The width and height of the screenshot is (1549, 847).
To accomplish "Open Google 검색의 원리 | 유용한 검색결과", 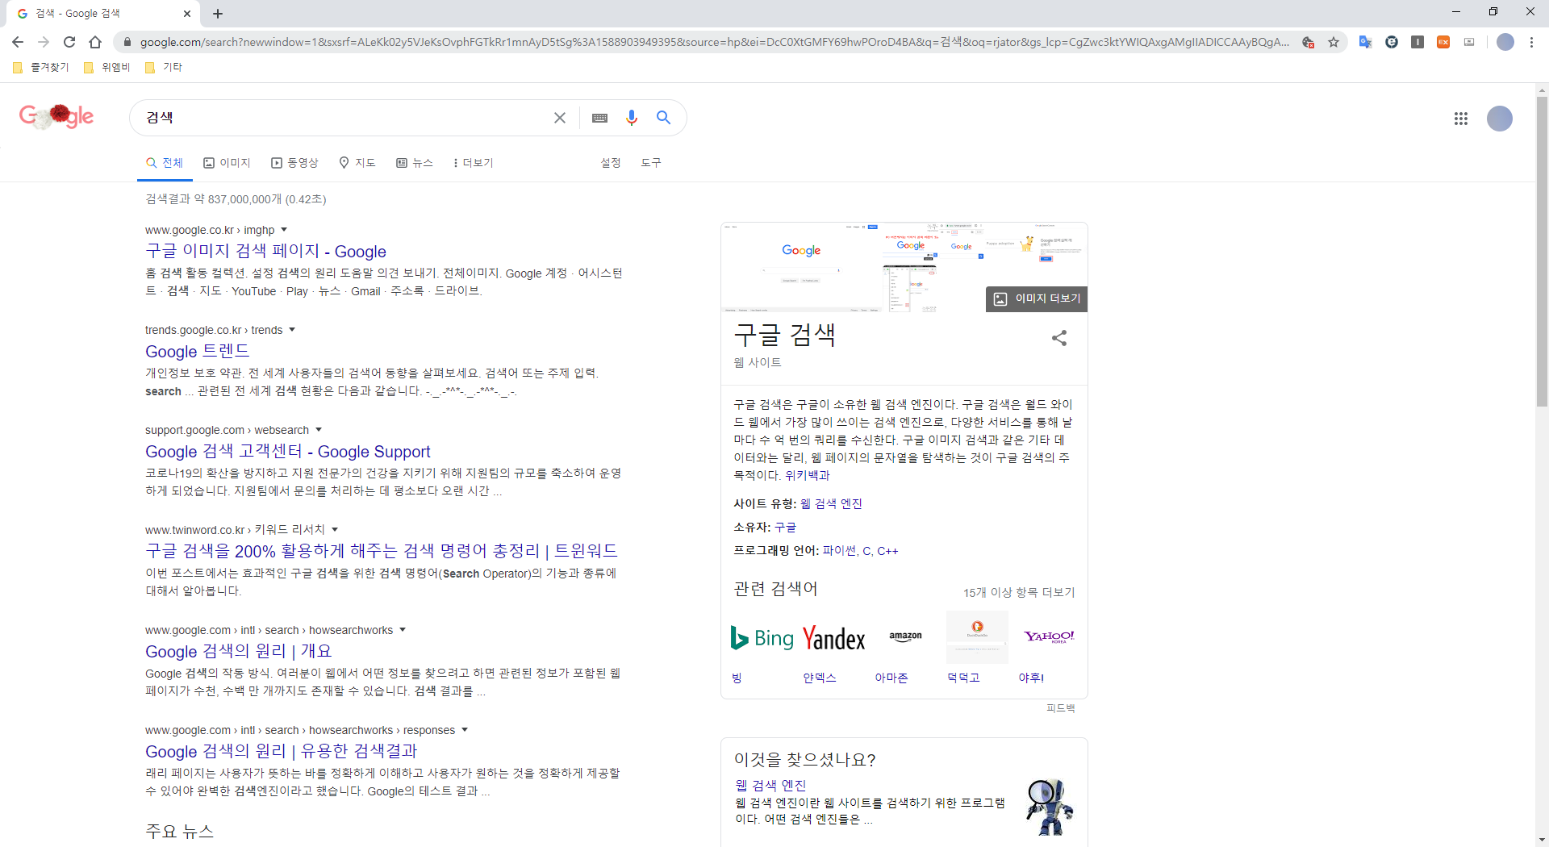I will [282, 752].
